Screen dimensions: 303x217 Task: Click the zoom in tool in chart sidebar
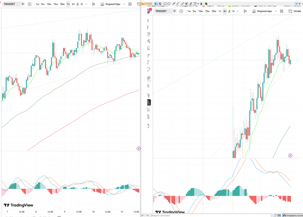149,86
